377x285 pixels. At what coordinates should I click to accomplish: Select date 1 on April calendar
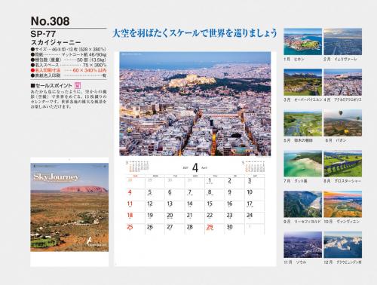[210, 181]
